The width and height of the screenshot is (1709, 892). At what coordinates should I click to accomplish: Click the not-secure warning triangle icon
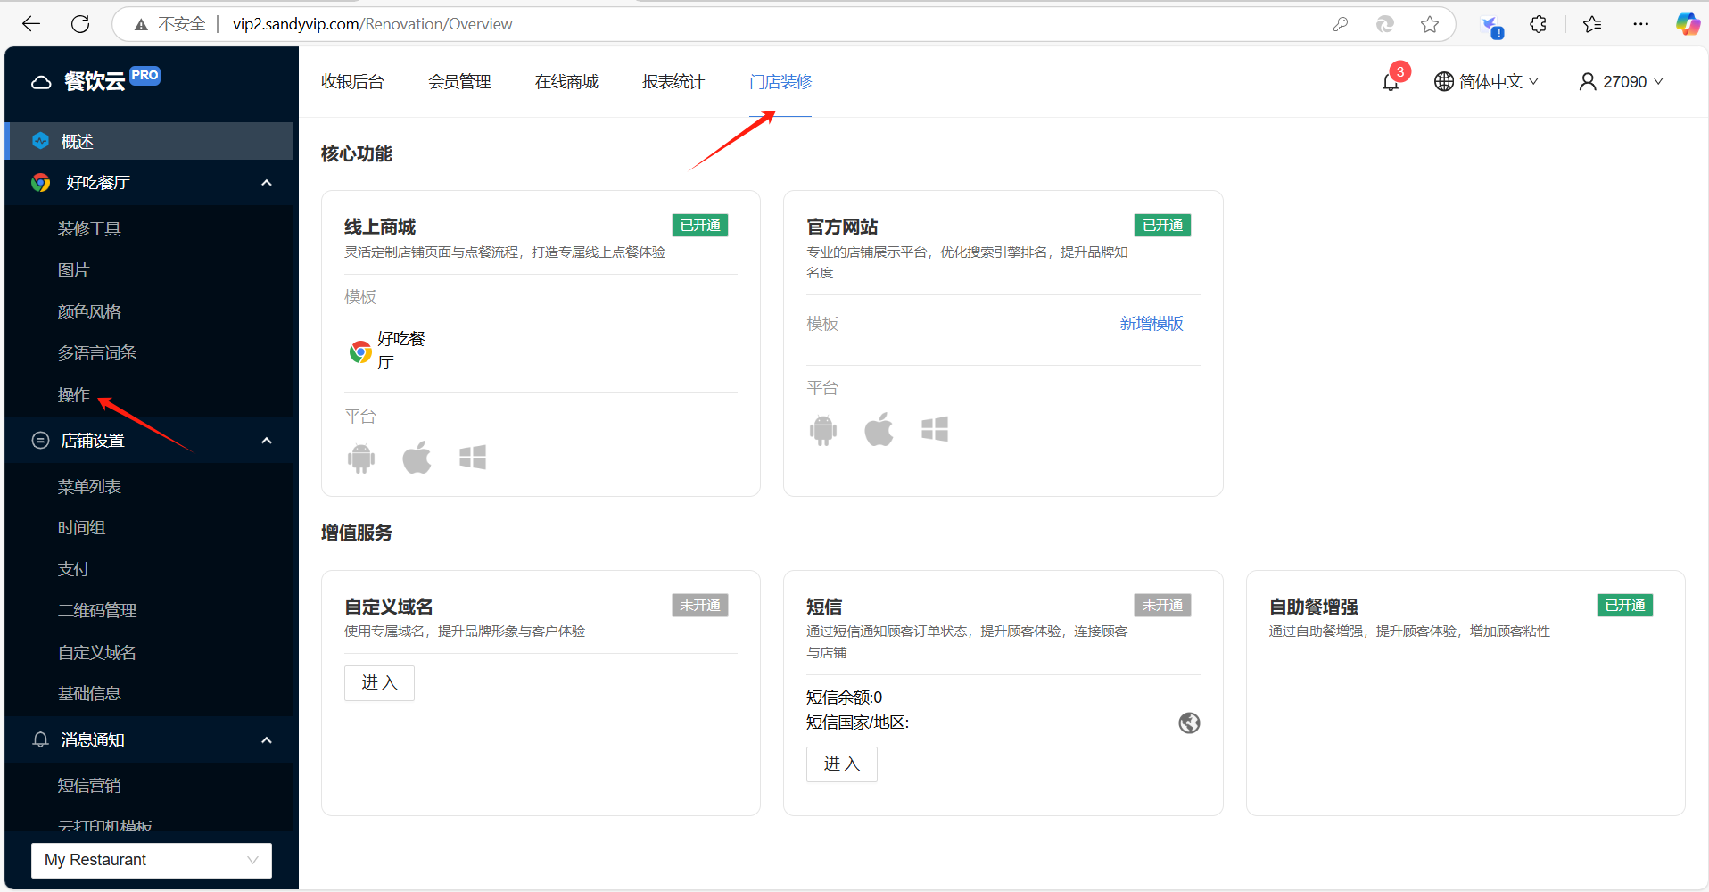[x=141, y=25]
